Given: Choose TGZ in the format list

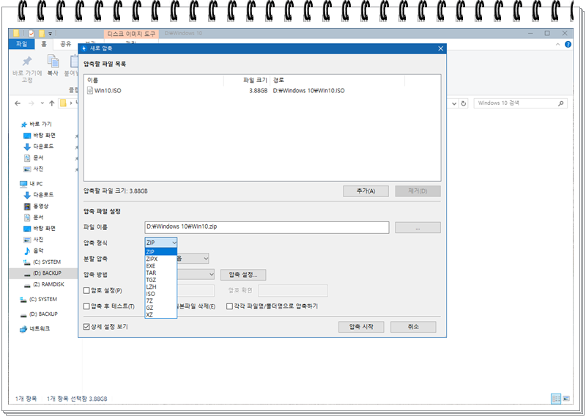Looking at the screenshot, I should coord(160,280).
